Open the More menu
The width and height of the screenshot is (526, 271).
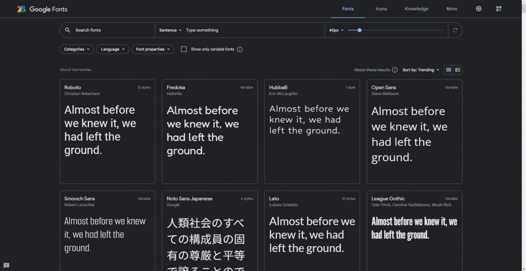452,9
